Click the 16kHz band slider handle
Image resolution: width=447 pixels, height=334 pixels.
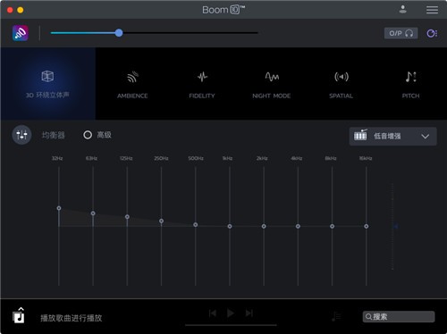[x=367, y=226]
